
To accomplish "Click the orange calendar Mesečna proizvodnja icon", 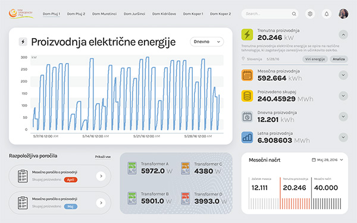I will [x=247, y=75].
